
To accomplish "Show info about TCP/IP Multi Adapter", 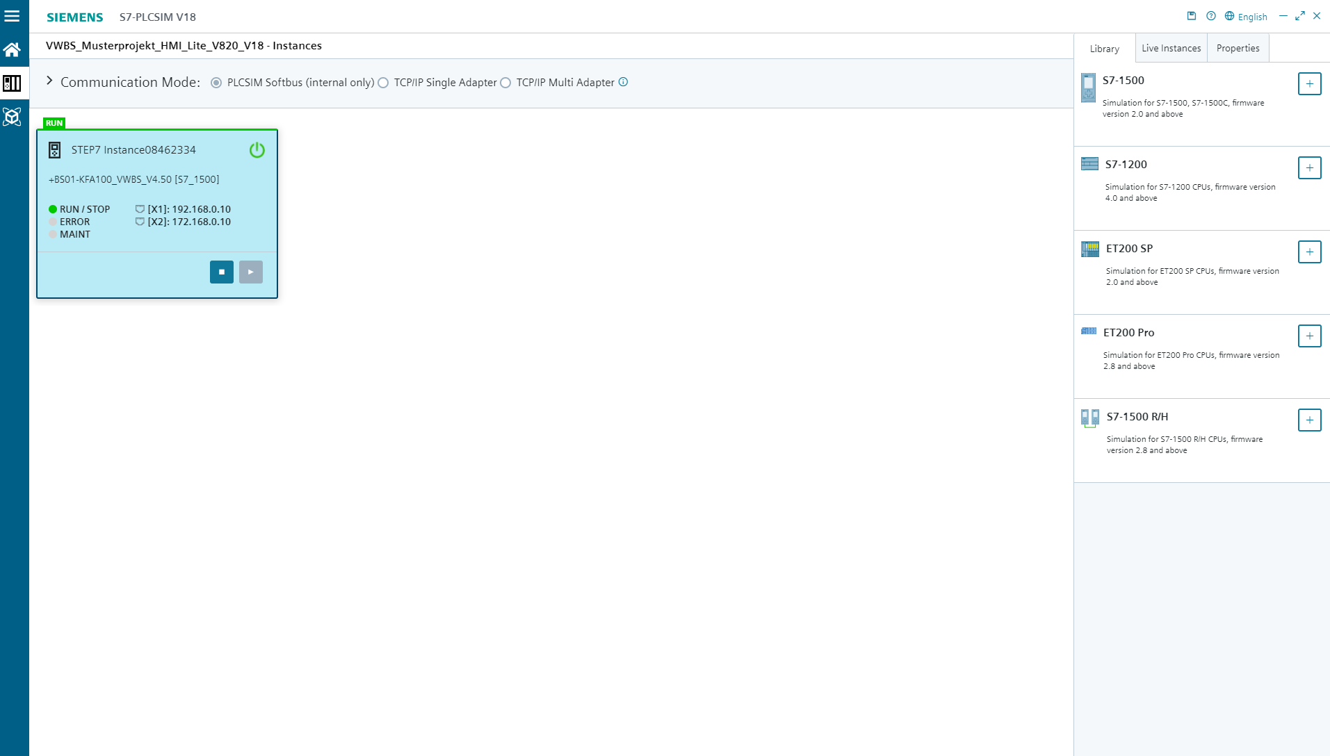I will [623, 82].
